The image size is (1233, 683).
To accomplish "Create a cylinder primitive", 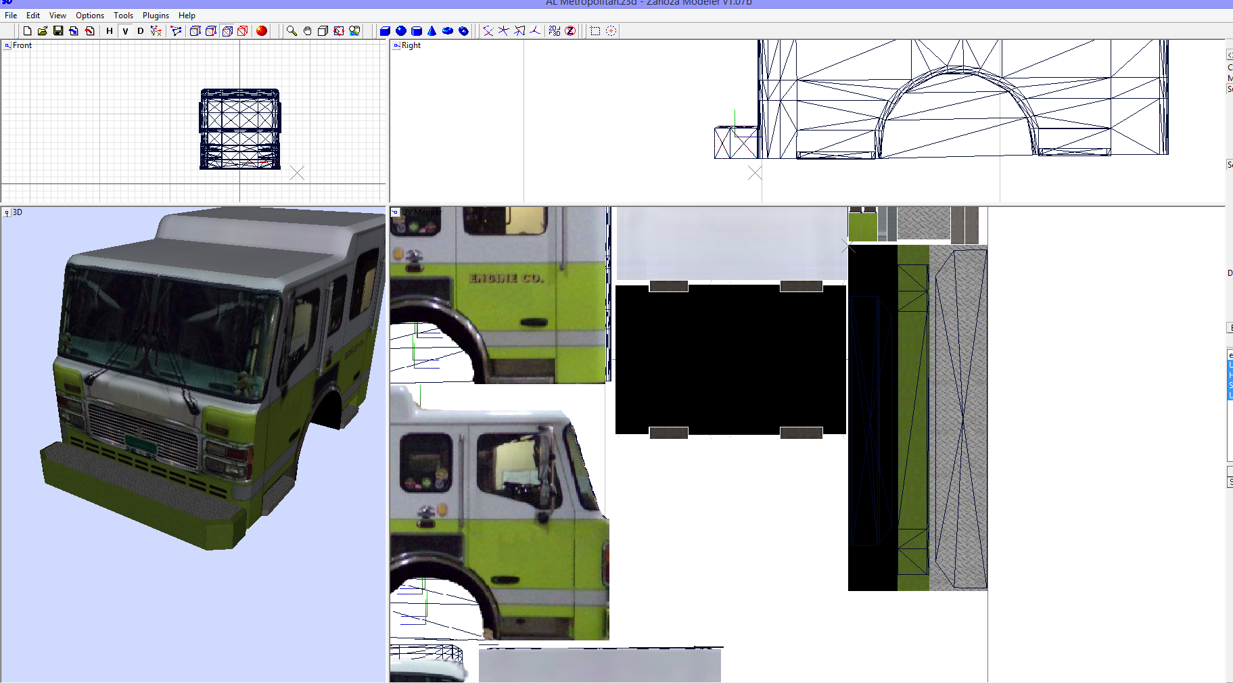I will 417,30.
